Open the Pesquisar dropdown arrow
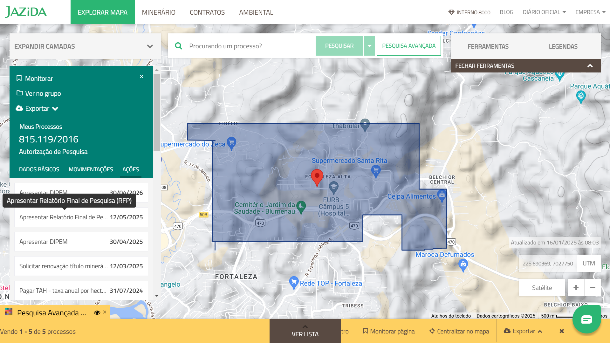This screenshot has height=343, width=610. [369, 46]
